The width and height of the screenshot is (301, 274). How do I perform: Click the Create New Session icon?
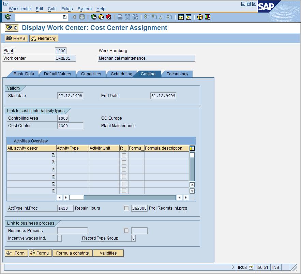click(x=181, y=17)
